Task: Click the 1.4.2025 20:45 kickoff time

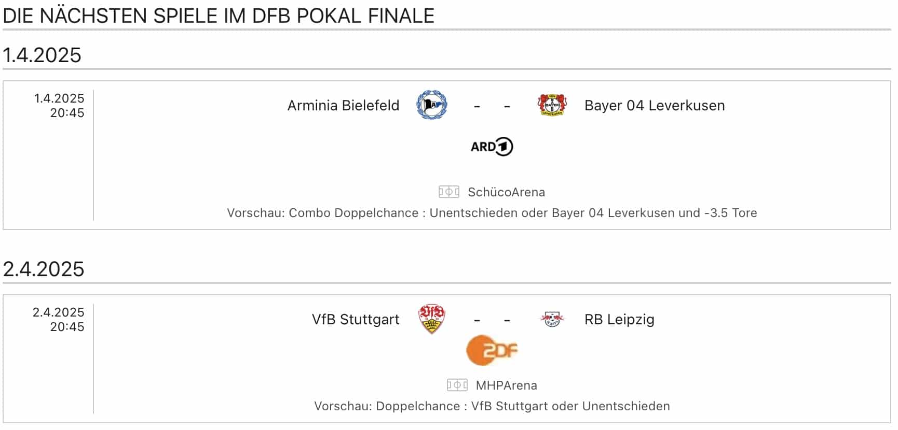Action: [59, 106]
